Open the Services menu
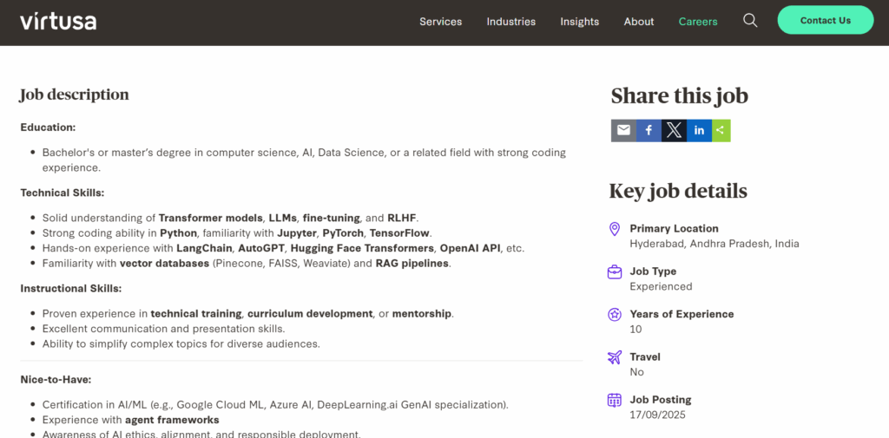889x438 pixels. tap(440, 22)
